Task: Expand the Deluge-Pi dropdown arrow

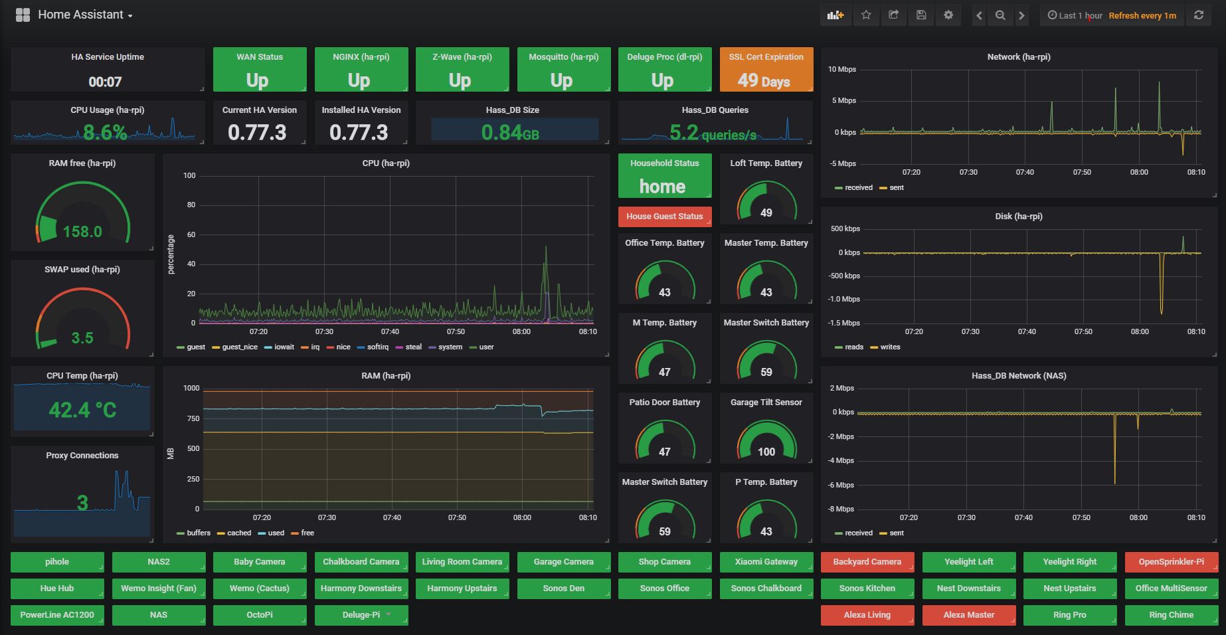Action: [x=389, y=614]
